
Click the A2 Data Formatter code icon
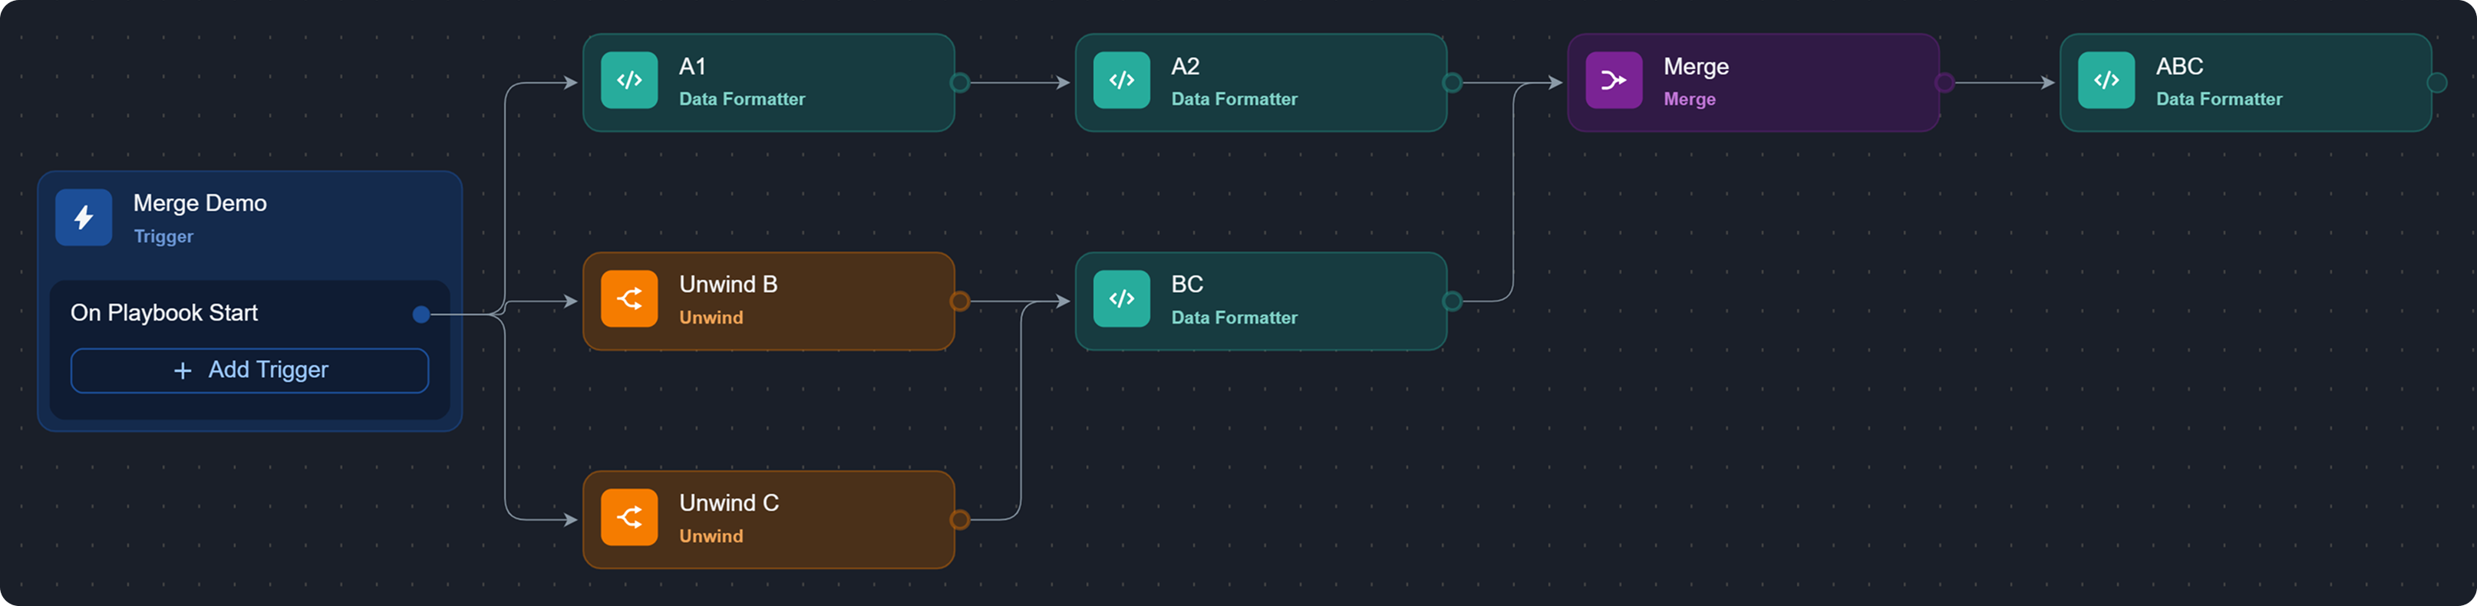coord(1121,81)
